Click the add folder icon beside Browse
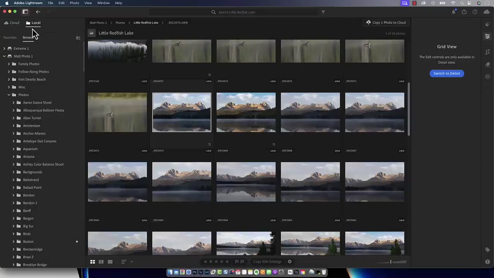 78,38
